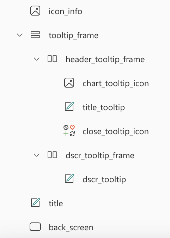Screen dimensions: 170x238
Task: Click the rectangle icon beside back_screen
Action: click(35, 227)
